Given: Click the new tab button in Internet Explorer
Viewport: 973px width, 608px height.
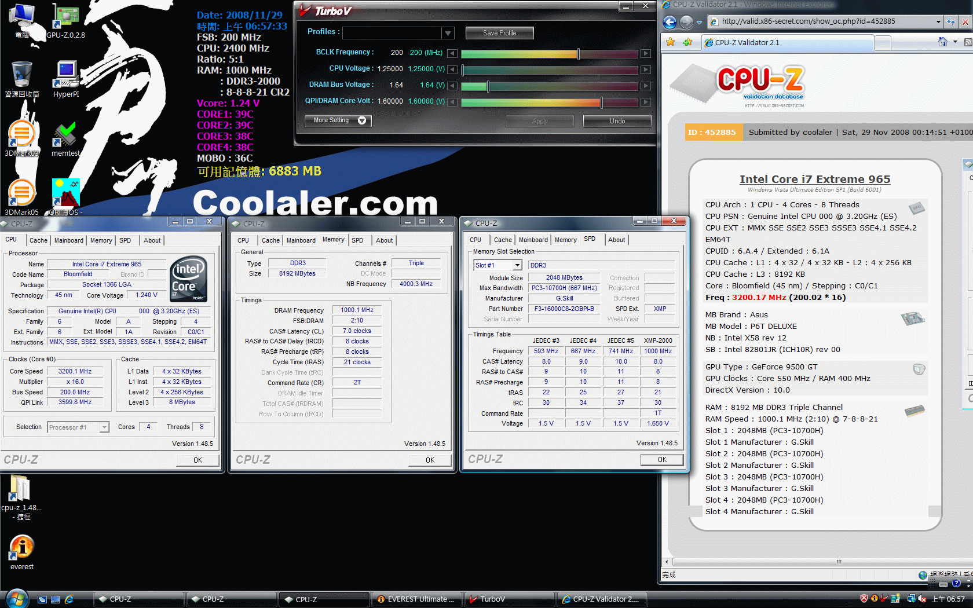Looking at the screenshot, I should coord(882,43).
